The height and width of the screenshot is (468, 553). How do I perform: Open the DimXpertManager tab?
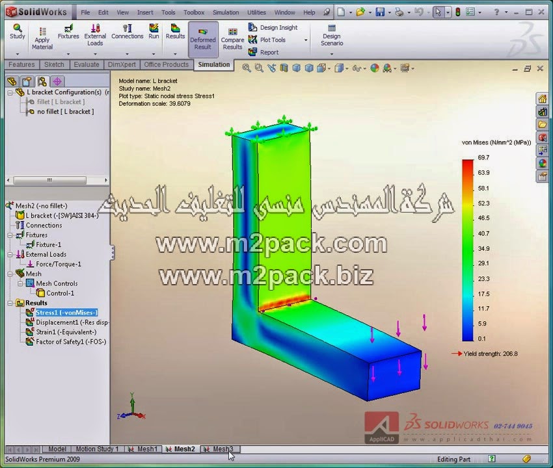pos(57,81)
